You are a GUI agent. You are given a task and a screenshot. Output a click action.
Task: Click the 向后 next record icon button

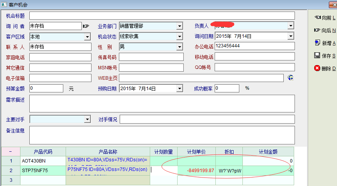pos(318,30)
